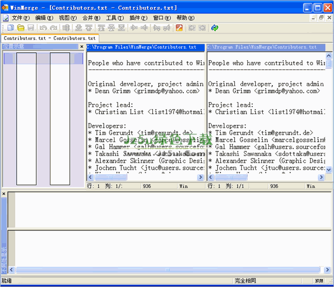Click Copy Right and Advance icon
The height and width of the screenshot is (287, 334).
pos(157,28)
